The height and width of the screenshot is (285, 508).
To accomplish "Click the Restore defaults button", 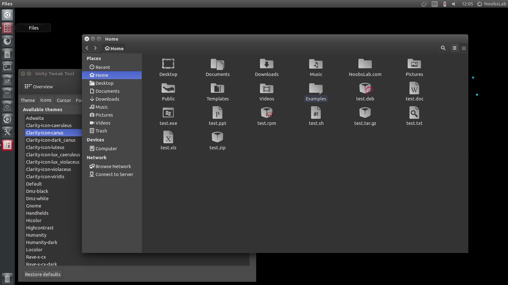I will pyautogui.click(x=43, y=275).
